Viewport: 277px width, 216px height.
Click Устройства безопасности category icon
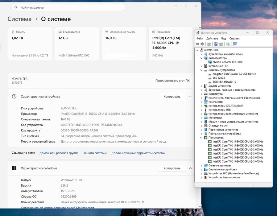[x=206, y=177]
